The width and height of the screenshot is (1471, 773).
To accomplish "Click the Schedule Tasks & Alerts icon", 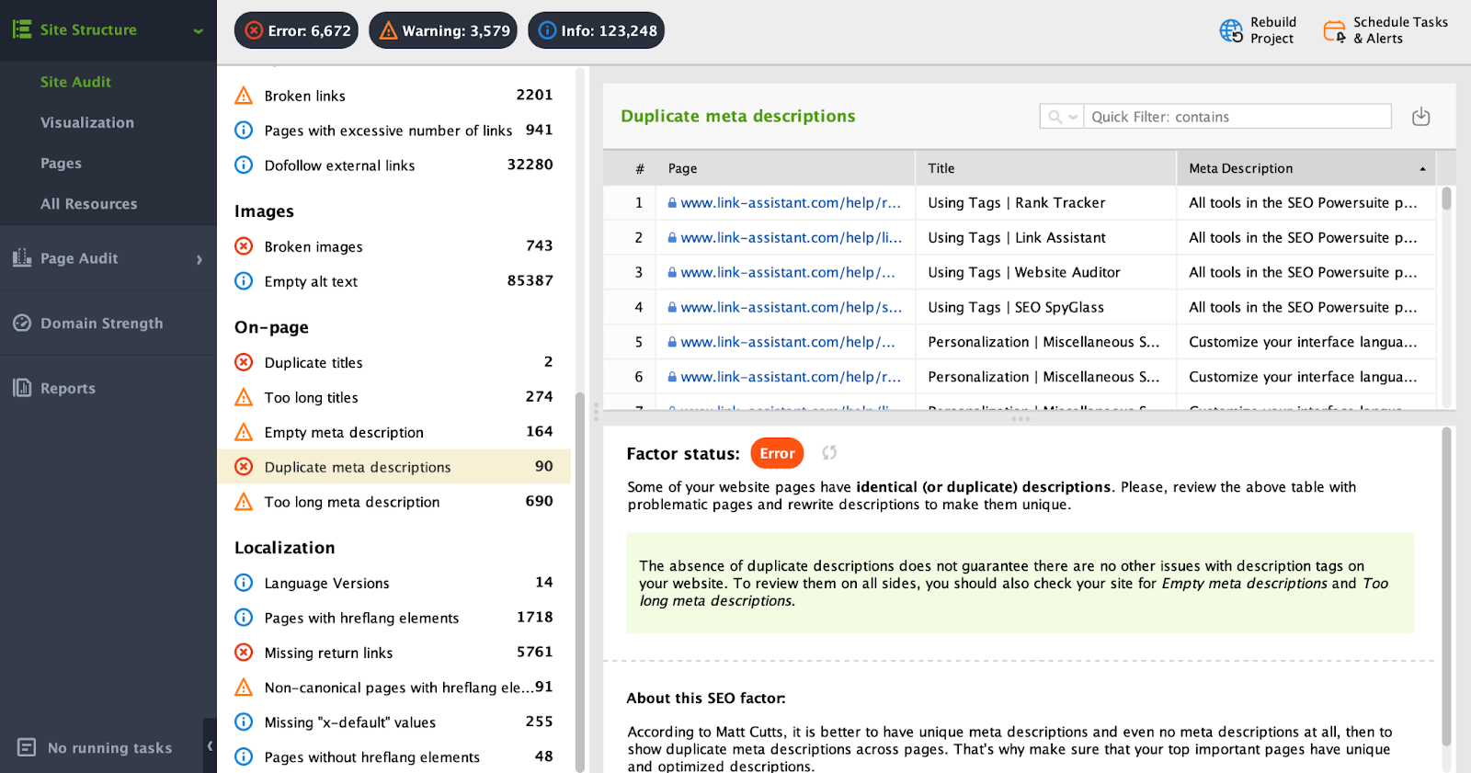I will pos(1335,31).
